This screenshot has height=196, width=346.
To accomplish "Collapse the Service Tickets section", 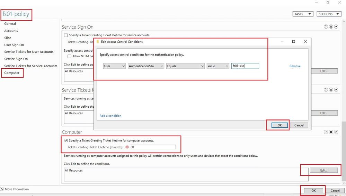I will [336, 90].
